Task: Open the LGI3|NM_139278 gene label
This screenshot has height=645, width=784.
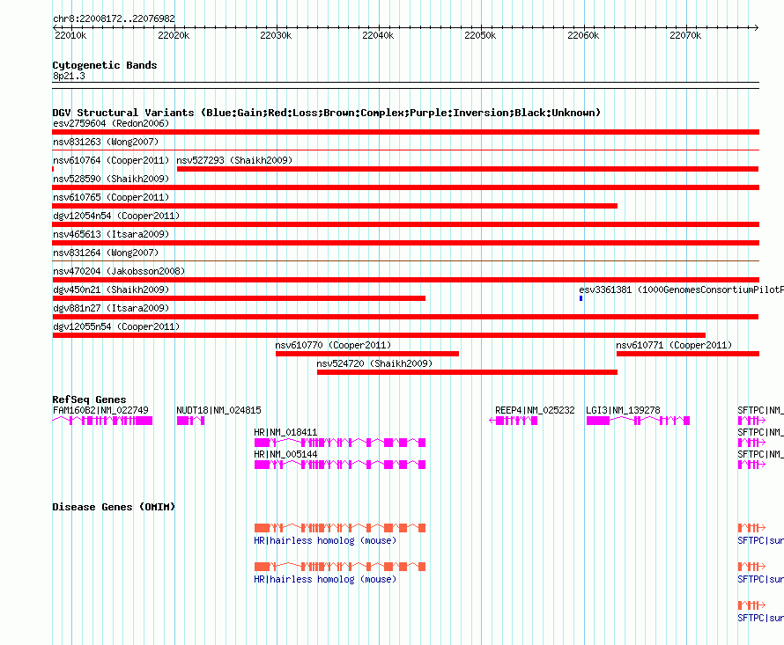Action: [x=623, y=410]
